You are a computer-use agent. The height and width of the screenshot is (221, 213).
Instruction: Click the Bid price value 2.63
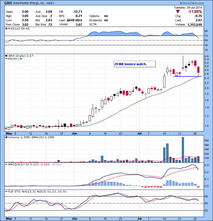point(49,20)
